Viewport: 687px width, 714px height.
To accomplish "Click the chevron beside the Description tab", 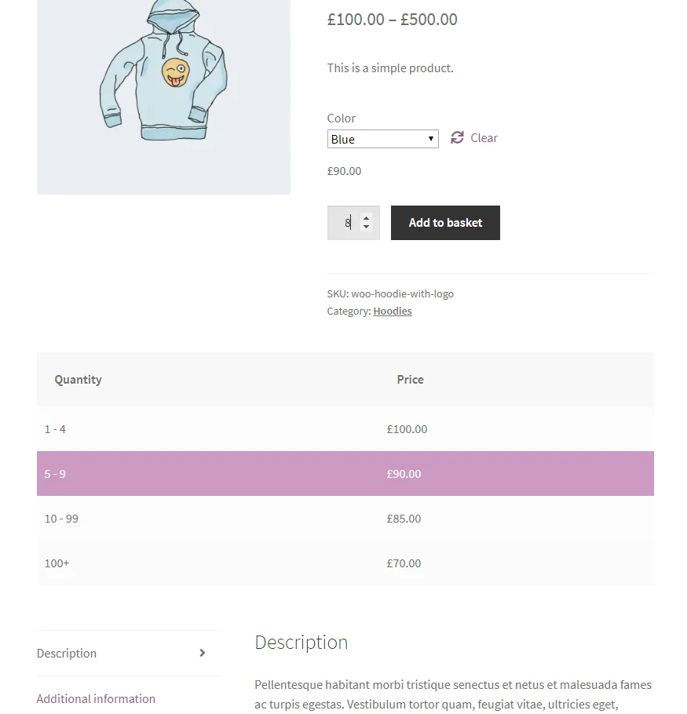I will [202, 652].
